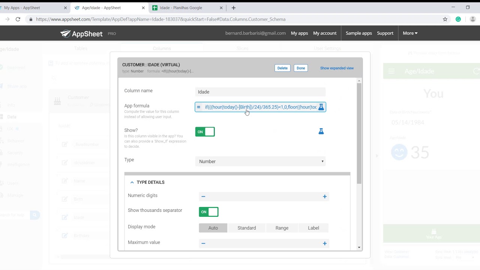
Task: Edit the Column name field Idade
Action: pyautogui.click(x=260, y=92)
